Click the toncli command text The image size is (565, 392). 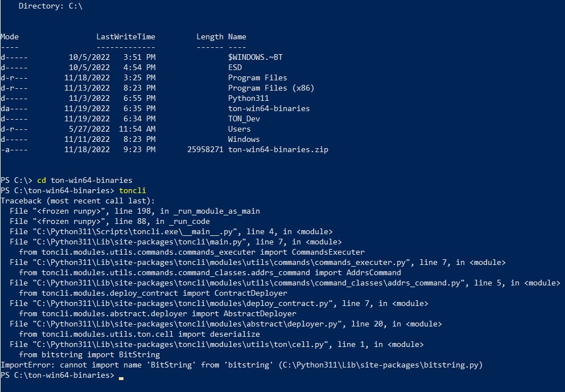click(x=132, y=190)
